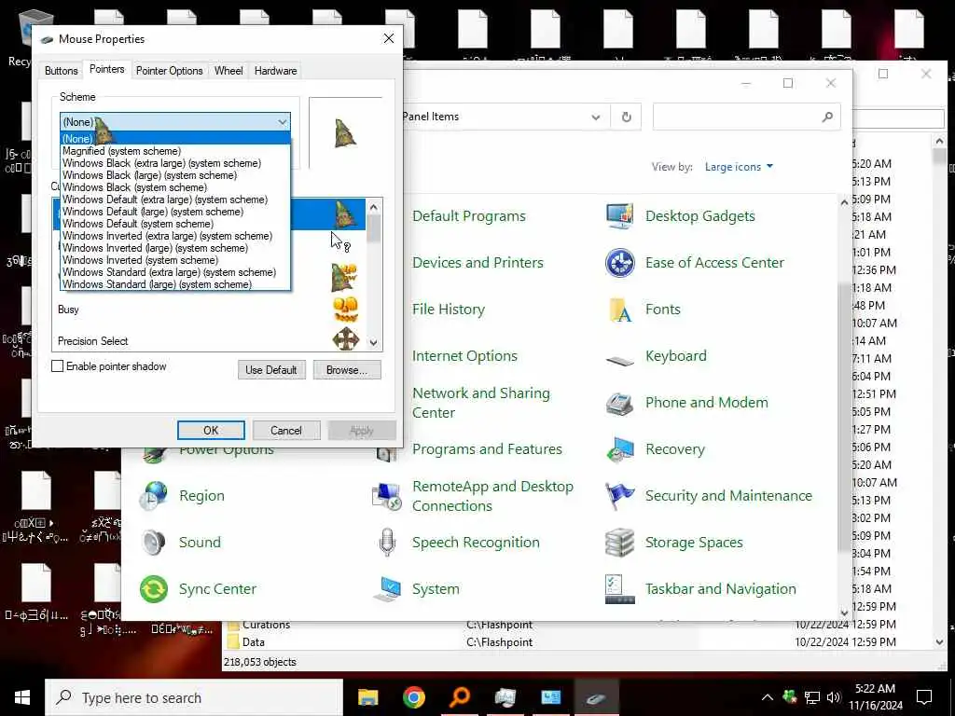The width and height of the screenshot is (955, 716).
Task: Open Speech Recognition microphone icon
Action: pos(387,543)
